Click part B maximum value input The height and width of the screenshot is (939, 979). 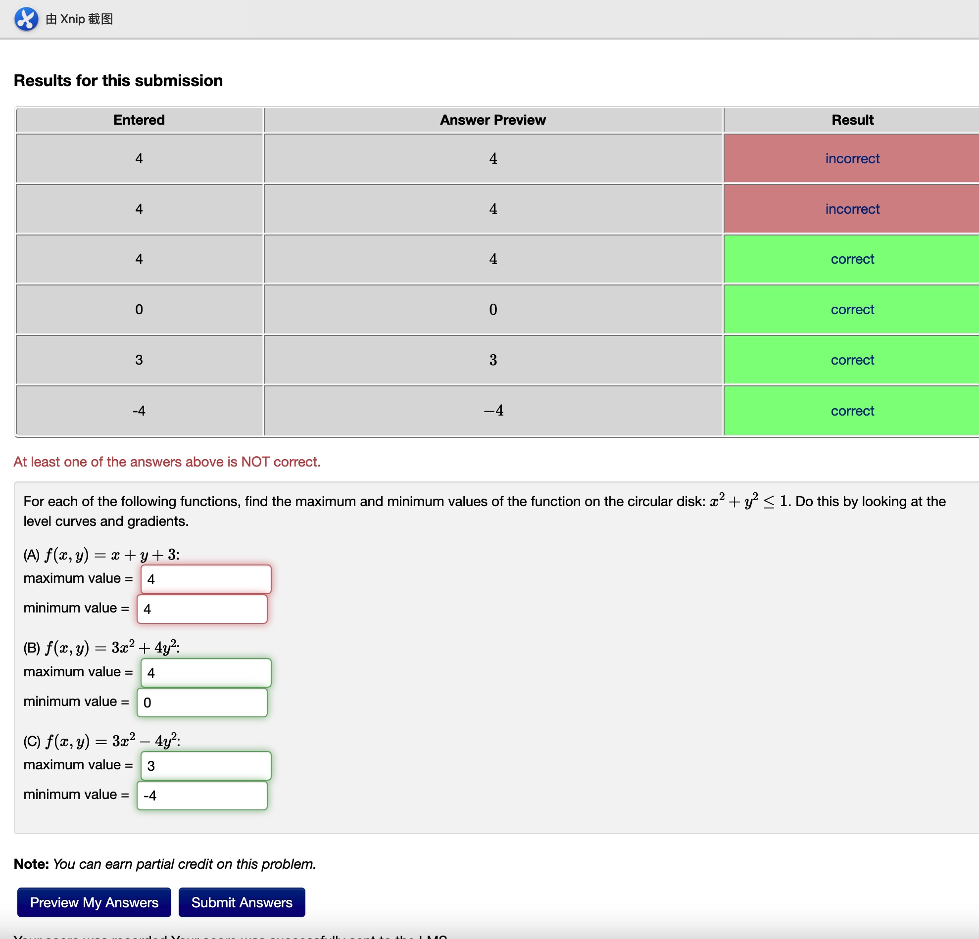206,672
